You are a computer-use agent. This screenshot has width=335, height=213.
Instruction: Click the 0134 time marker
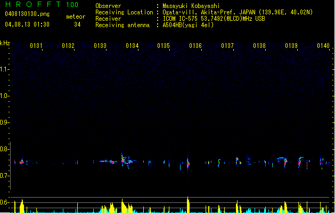tap(132, 46)
